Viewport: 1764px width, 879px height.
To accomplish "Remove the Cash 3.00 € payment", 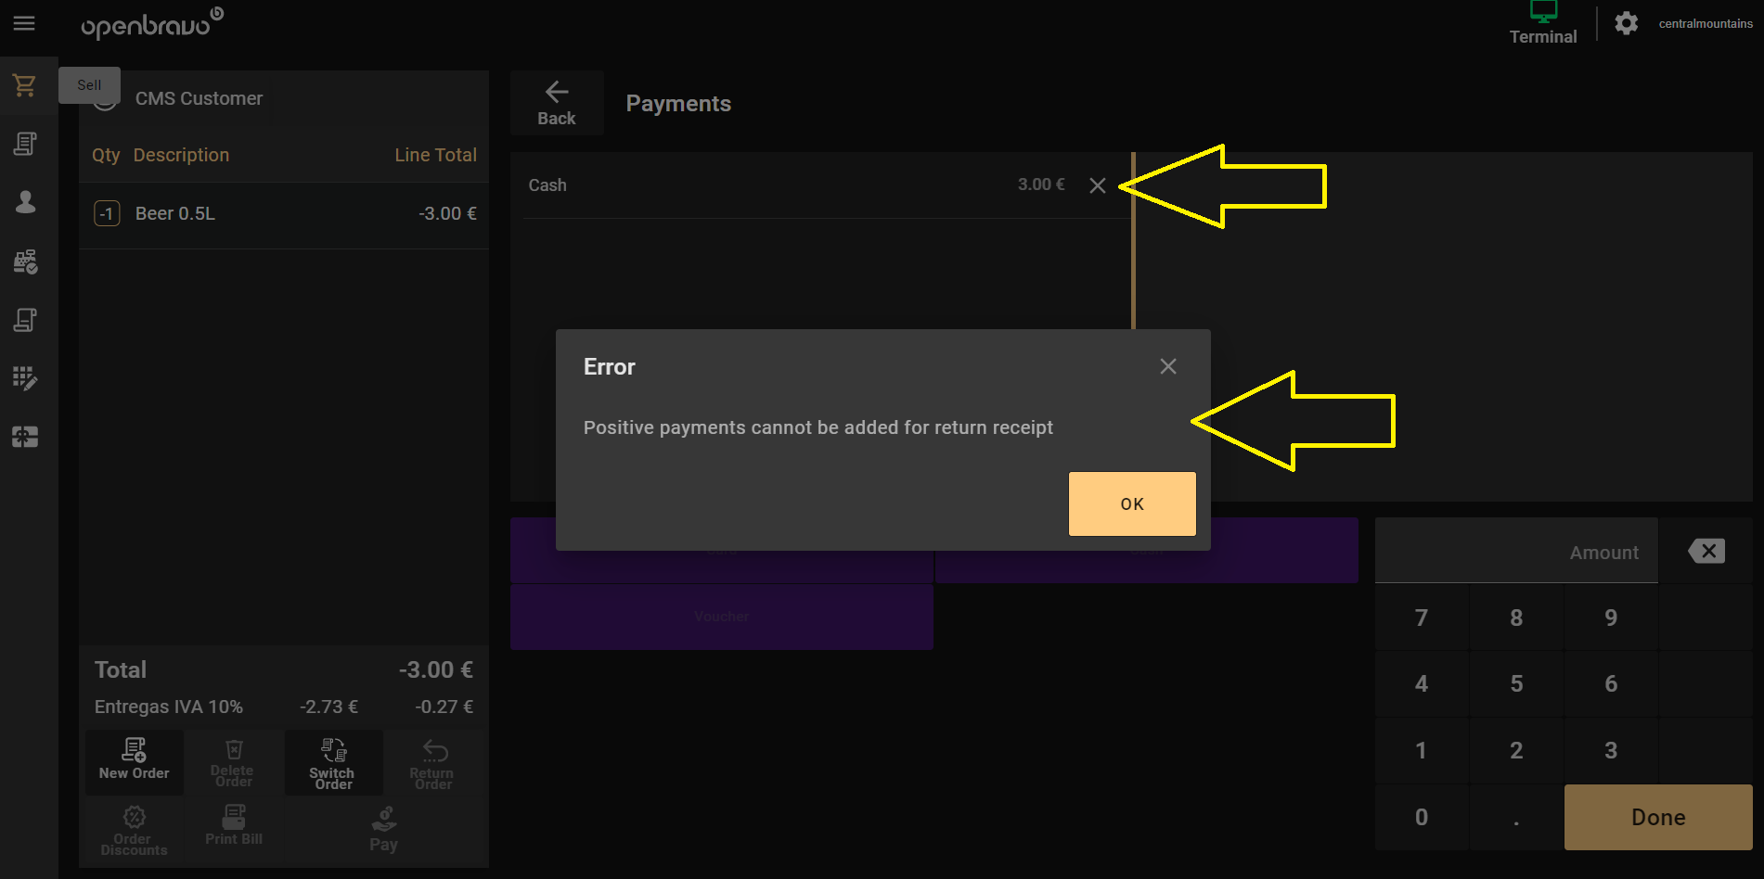I will pyautogui.click(x=1097, y=185).
